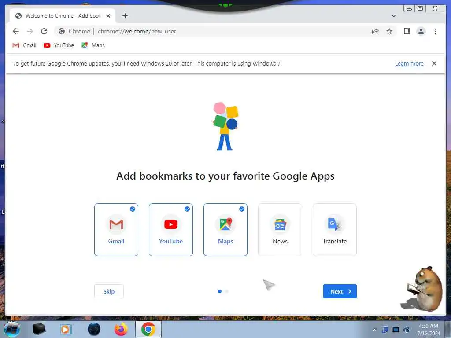The width and height of the screenshot is (451, 338).
Task: Select the News app card
Action: (x=280, y=230)
